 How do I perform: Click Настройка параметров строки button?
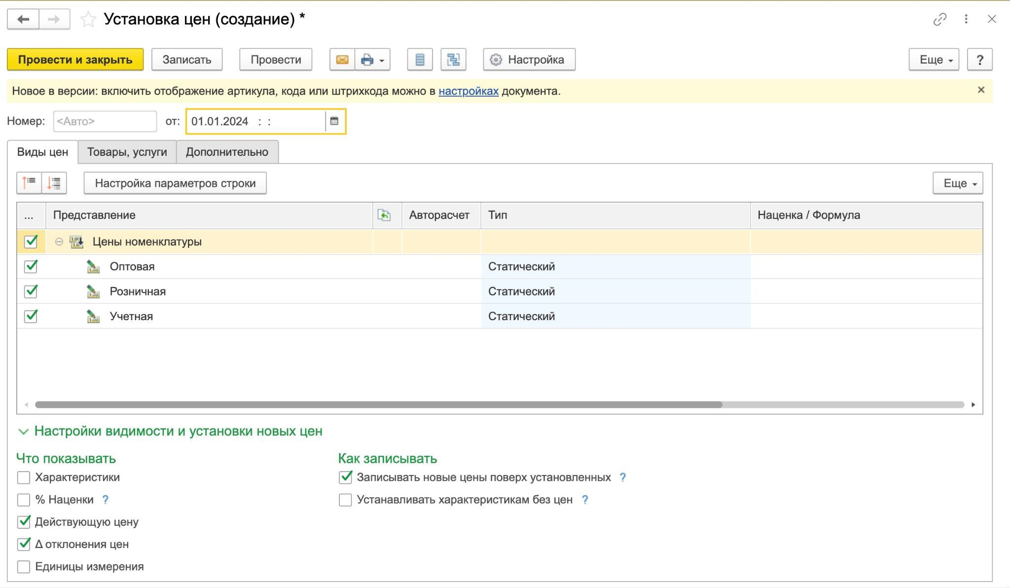click(x=175, y=183)
